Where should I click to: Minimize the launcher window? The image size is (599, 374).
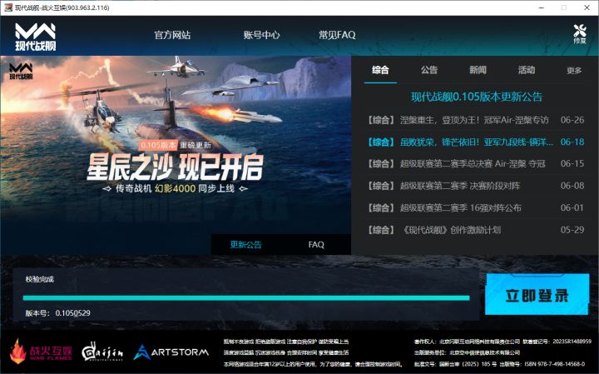click(542, 7)
